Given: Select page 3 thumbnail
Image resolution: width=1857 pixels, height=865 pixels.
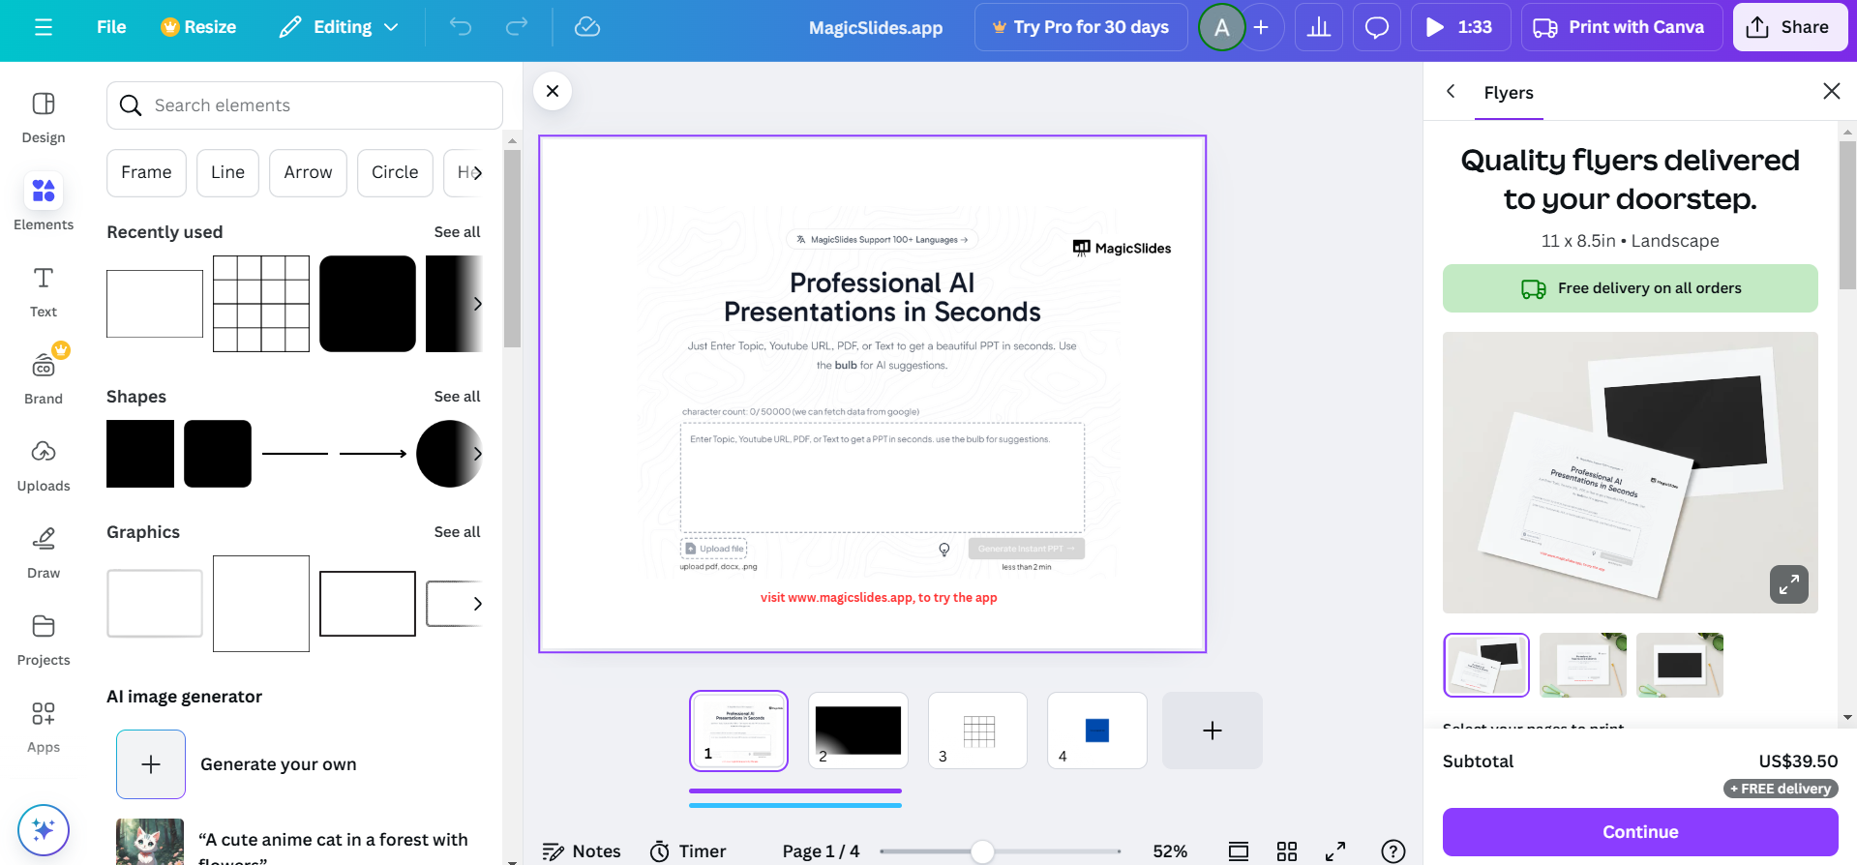Looking at the screenshot, I should (x=977, y=731).
